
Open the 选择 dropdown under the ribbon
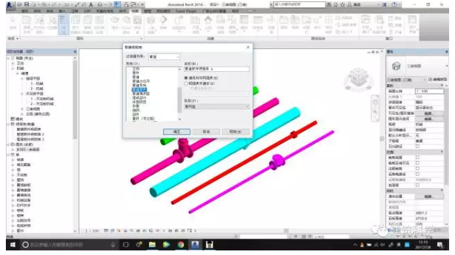click(x=13, y=38)
